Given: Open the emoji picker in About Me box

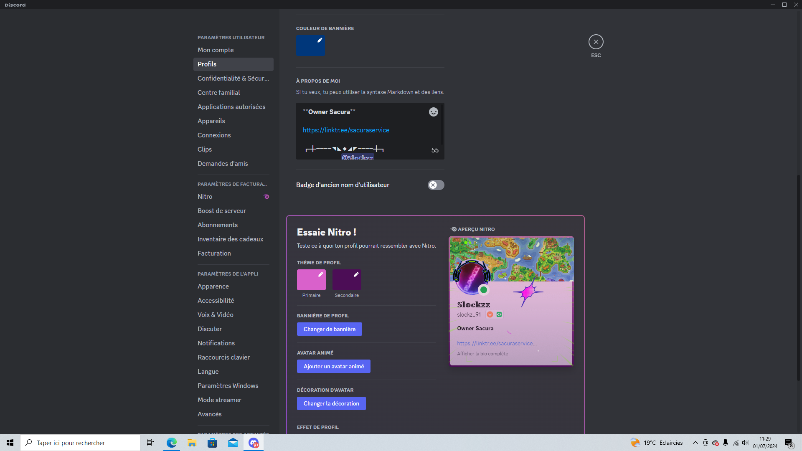Looking at the screenshot, I should [x=433, y=112].
